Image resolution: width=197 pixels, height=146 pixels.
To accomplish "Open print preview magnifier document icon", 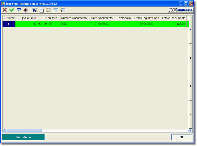I will pos(41,10).
